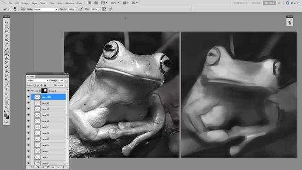
Task: Collapse the Group 1 folder arrow
Action: coord(33,91)
